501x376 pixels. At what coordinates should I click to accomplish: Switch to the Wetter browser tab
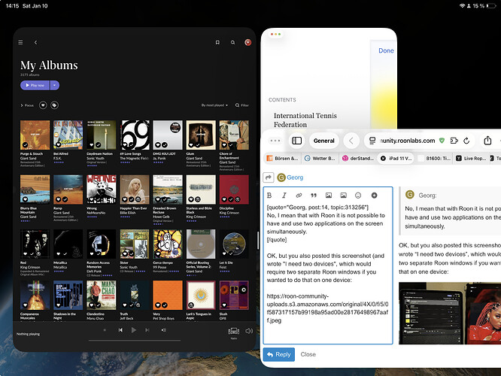319,159
